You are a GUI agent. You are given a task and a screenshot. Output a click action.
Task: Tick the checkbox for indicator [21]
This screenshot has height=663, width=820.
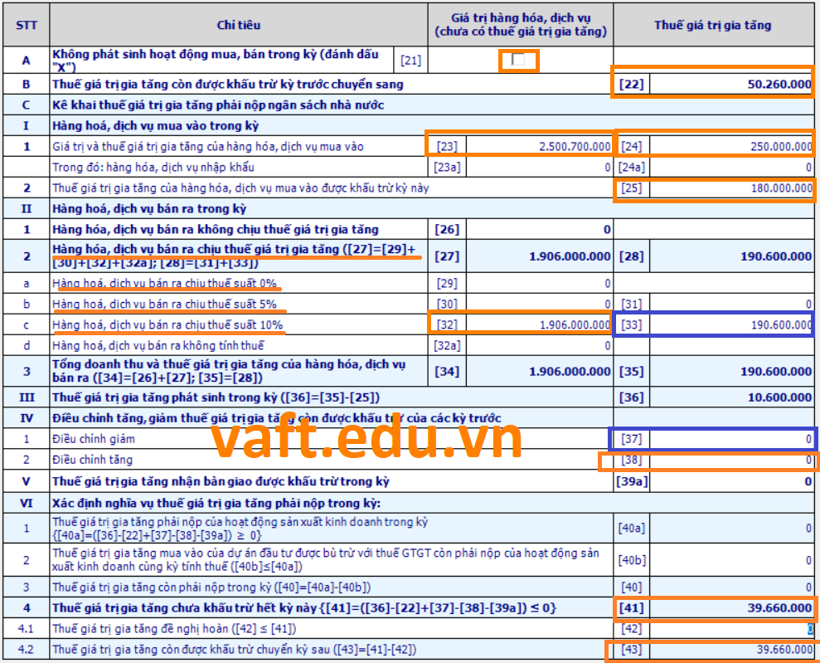[x=517, y=60]
